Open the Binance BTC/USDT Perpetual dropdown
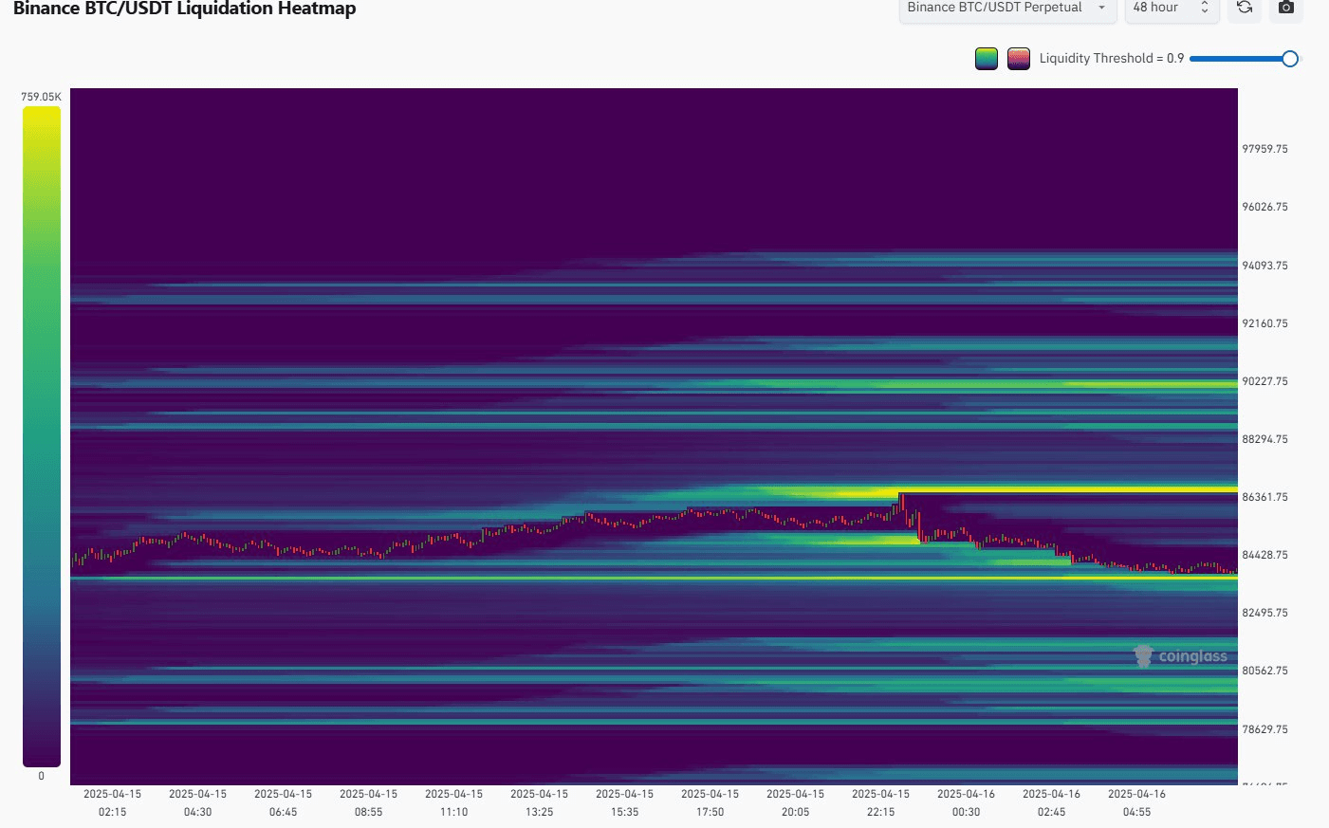 tap(1007, 8)
